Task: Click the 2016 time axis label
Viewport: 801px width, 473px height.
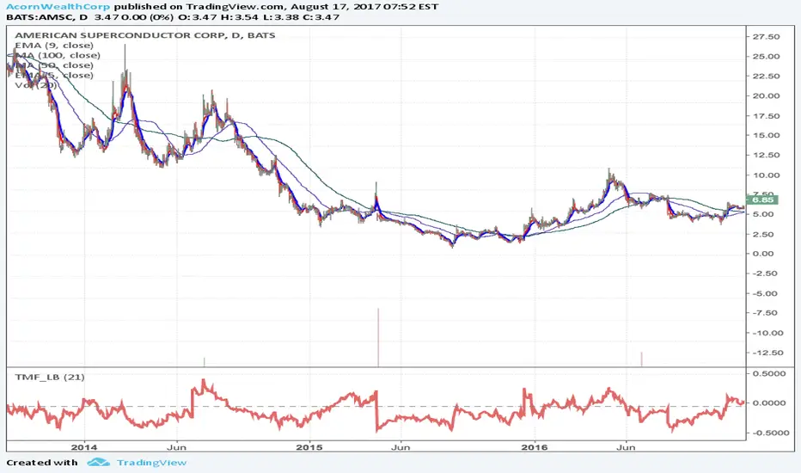Action: click(535, 447)
